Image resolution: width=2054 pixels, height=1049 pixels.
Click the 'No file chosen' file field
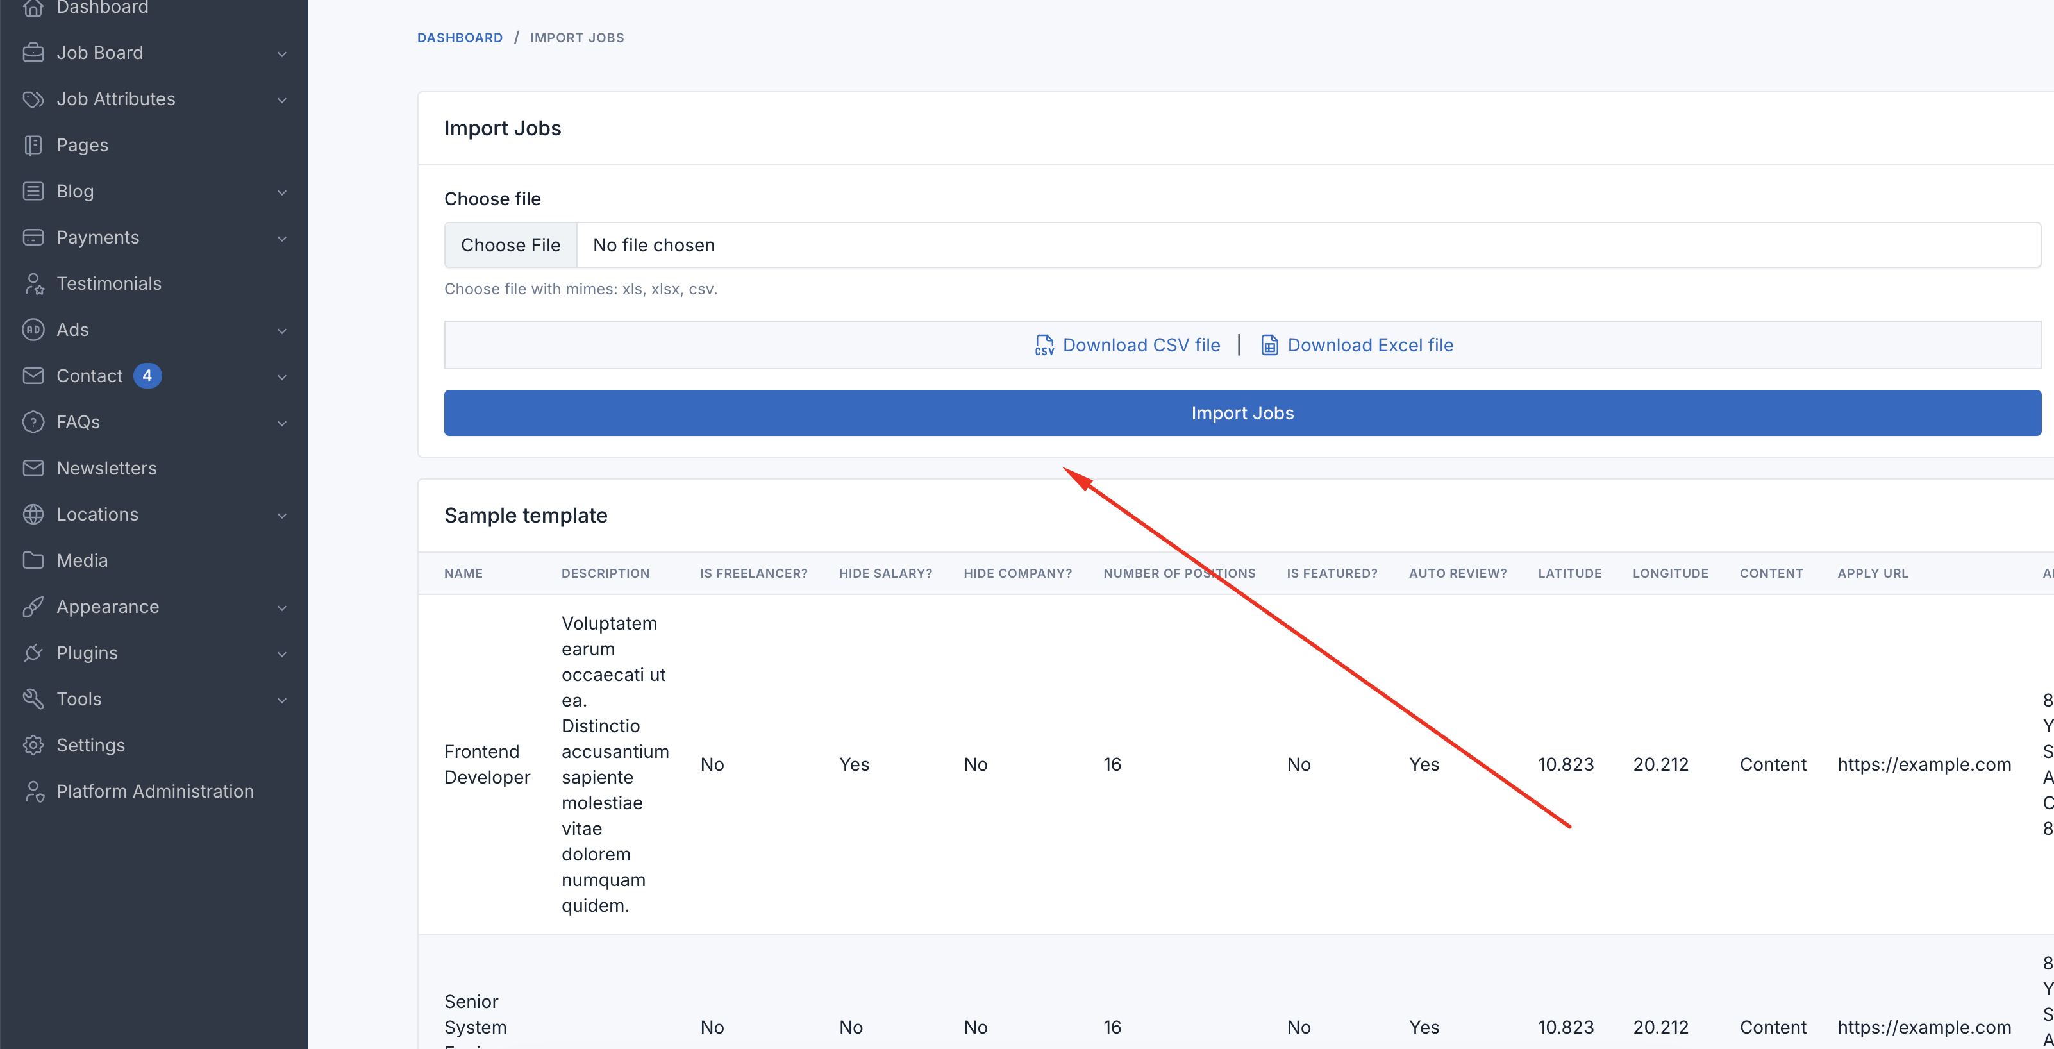(1242, 245)
